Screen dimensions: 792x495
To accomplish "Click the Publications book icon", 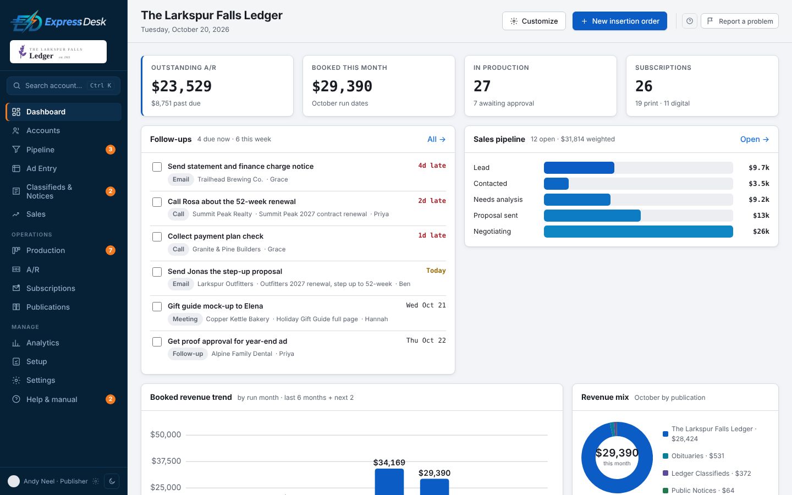I will click(x=16, y=307).
